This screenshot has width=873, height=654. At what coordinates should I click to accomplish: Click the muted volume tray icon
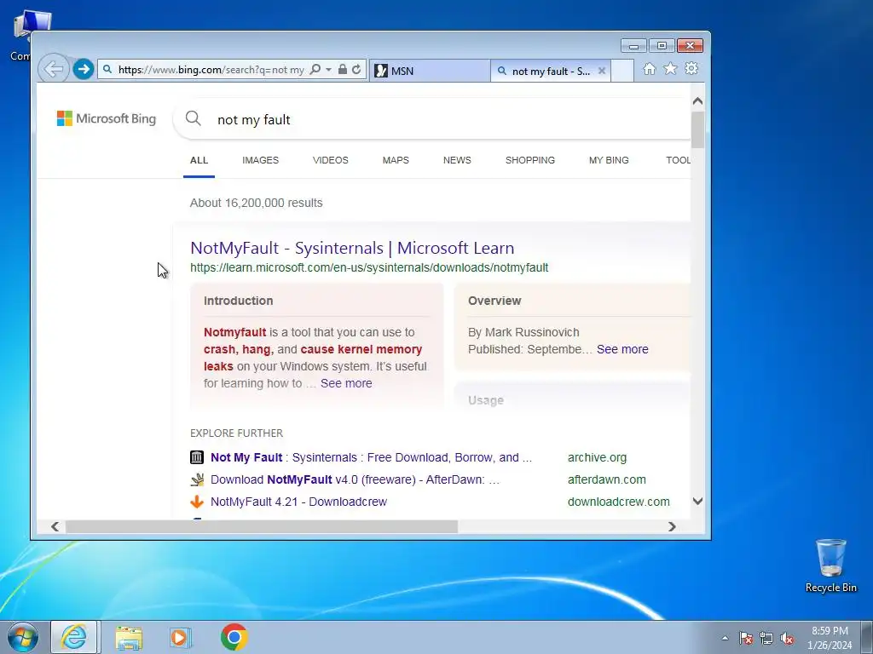pyautogui.click(x=787, y=638)
